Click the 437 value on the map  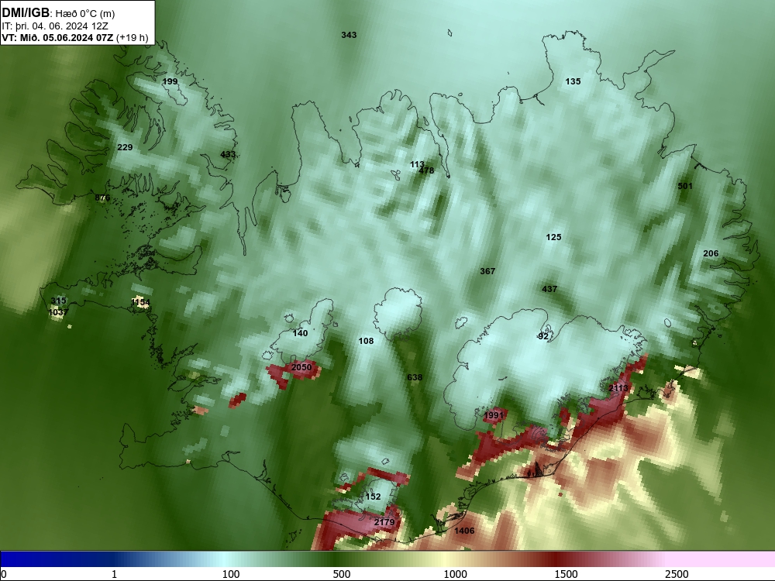549,289
